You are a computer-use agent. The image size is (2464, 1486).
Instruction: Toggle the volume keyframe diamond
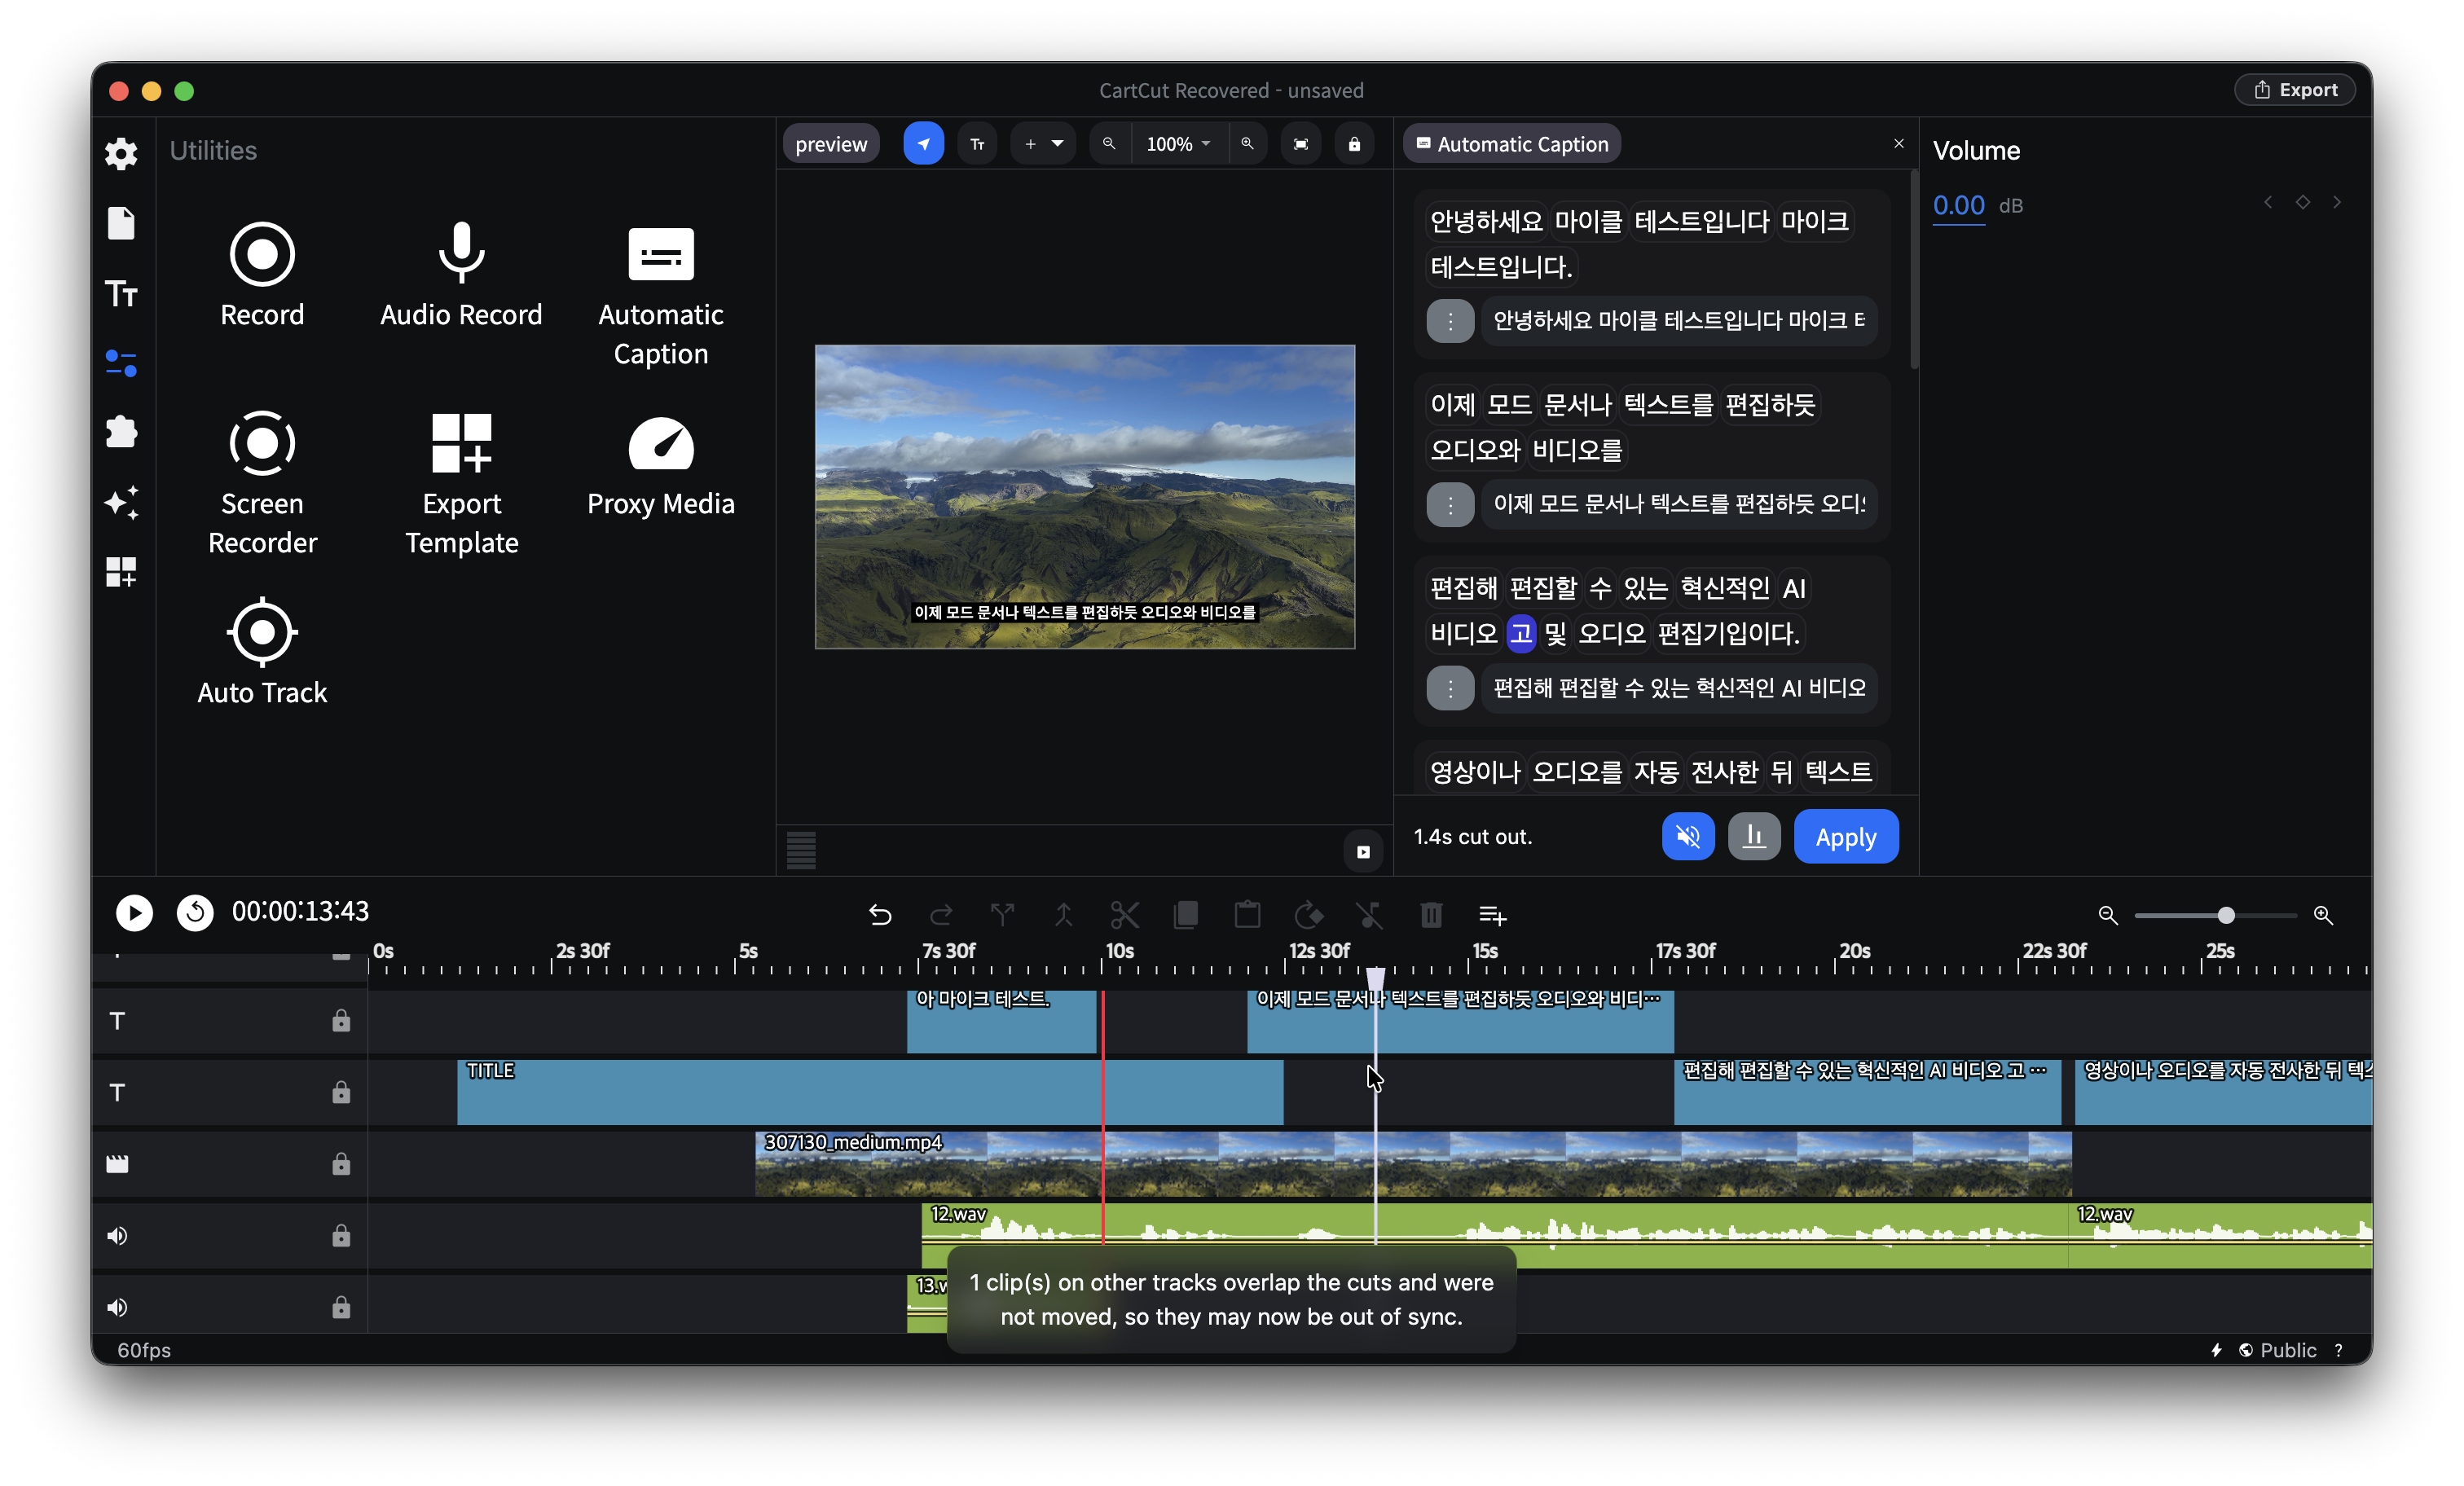click(2303, 202)
